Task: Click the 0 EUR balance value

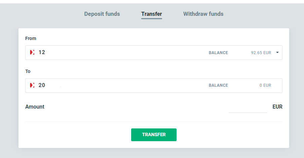Action: pyautogui.click(x=265, y=86)
